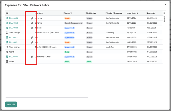Open the attachment paperclip for BILL-0813
The height and width of the screenshot is (111, 171).
click(x=32, y=38)
